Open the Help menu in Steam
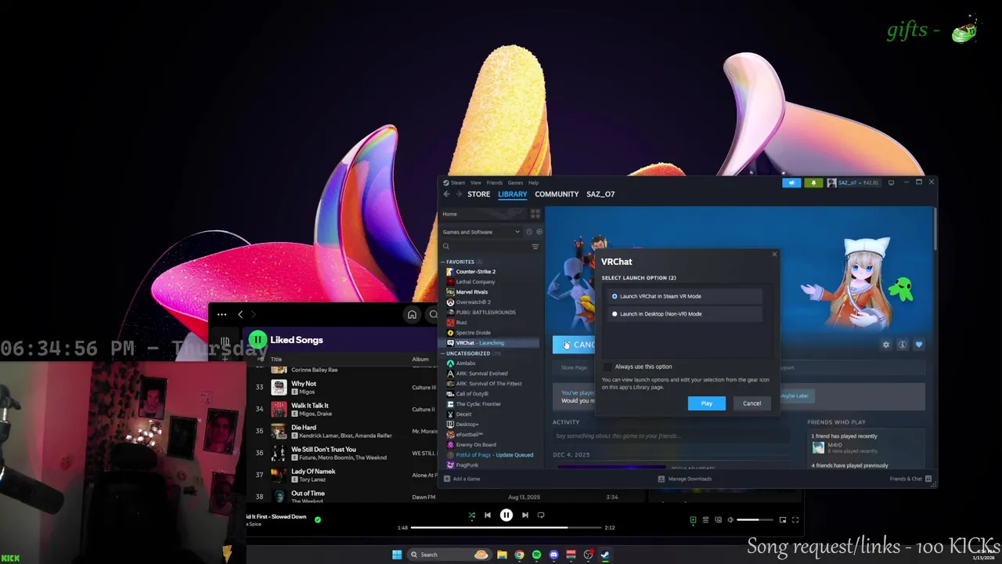1002x564 pixels. click(533, 183)
